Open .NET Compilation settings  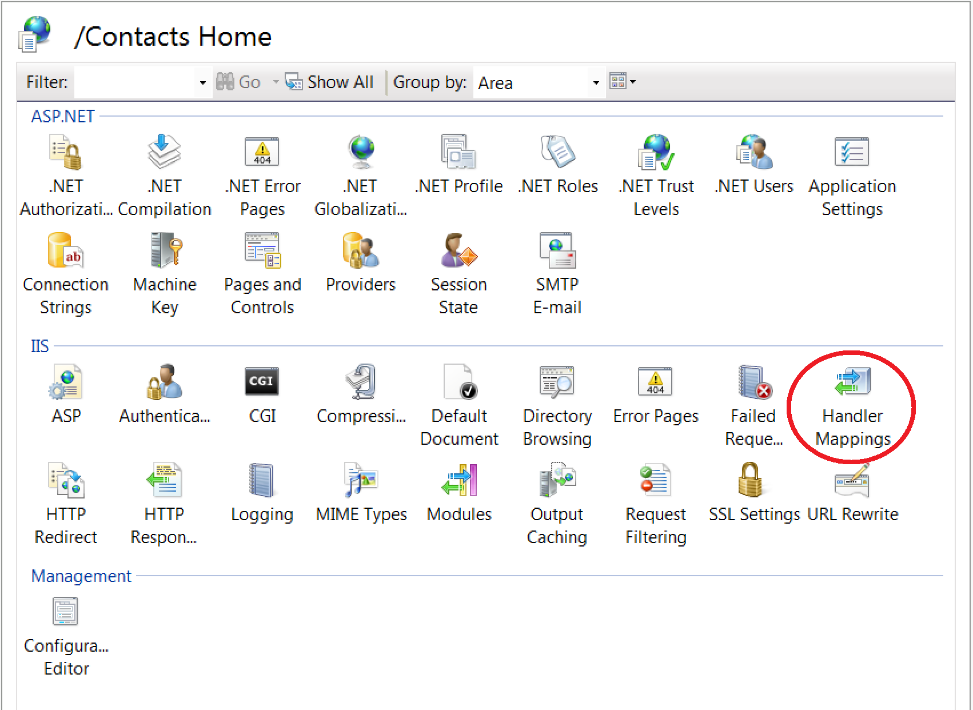(x=164, y=175)
